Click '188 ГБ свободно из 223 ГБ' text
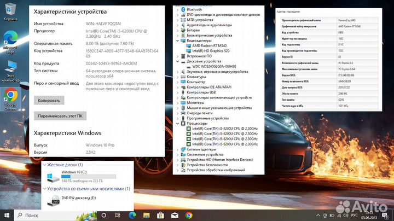 (82, 181)
